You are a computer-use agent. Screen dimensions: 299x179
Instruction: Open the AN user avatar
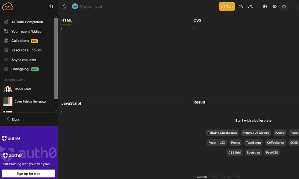(75, 7)
